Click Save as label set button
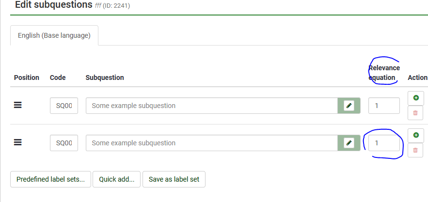The image size is (428, 202). point(174,179)
